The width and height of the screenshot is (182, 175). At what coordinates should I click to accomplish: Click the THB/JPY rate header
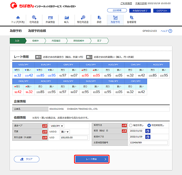coord(113,81)
